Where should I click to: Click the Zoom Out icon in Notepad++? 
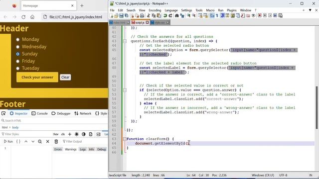click(x=194, y=15)
